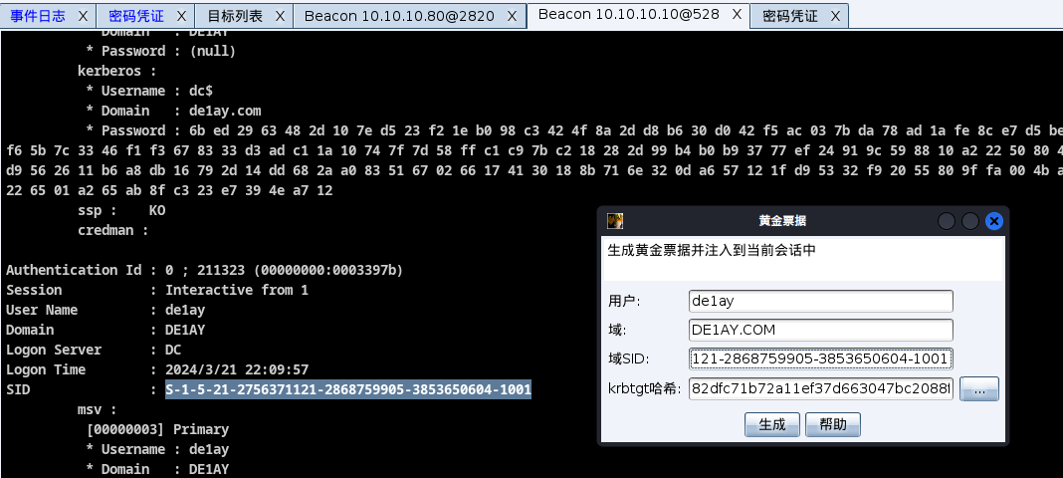Click the 生成 button
This screenshot has width=1063, height=478.
[772, 424]
